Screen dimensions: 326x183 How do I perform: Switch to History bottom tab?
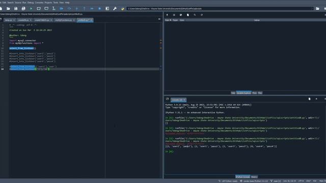(x=254, y=177)
